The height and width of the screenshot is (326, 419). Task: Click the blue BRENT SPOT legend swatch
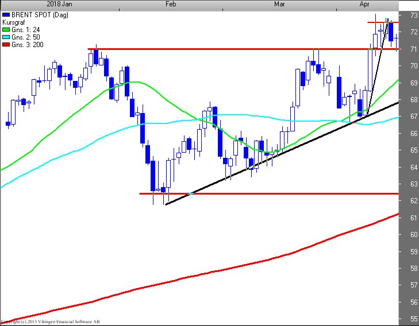point(6,15)
